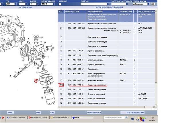Click the НОМЕР ДЕТАЛИ column header
This screenshot has height=137, width=172.
coord(76,12)
